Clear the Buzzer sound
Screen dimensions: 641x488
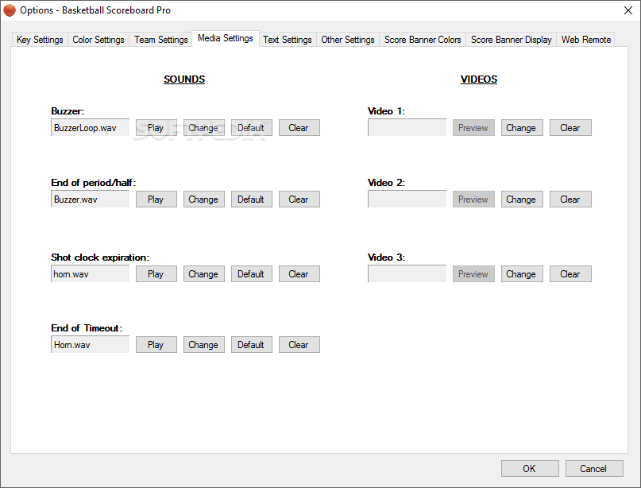coord(299,128)
